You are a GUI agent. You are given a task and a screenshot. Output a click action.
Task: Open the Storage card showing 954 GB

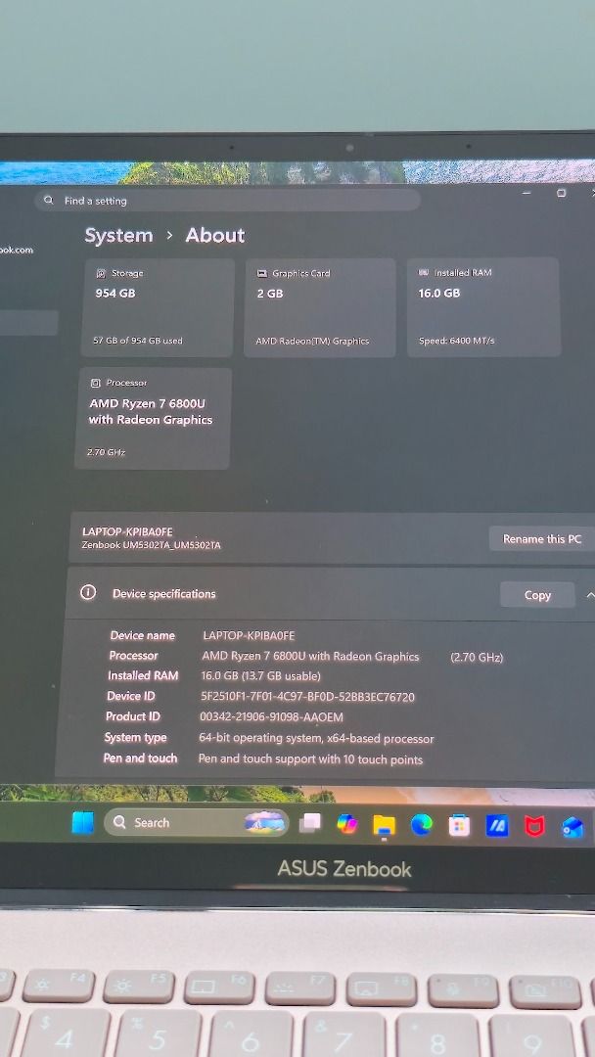(x=158, y=307)
